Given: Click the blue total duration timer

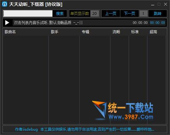Looking at the screenshot, I should coord(157,22).
